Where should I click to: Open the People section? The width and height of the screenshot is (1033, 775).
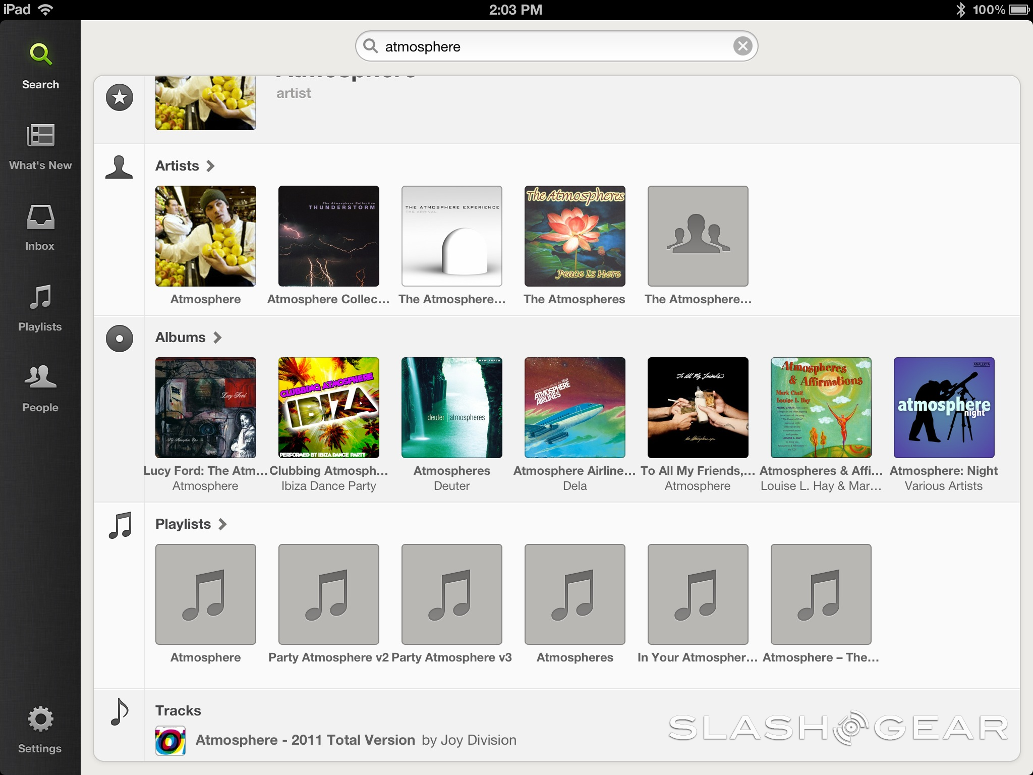tap(40, 389)
